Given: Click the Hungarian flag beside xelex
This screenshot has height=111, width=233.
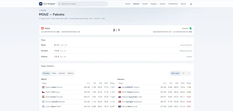Looking at the screenshot, I should click(43, 87).
